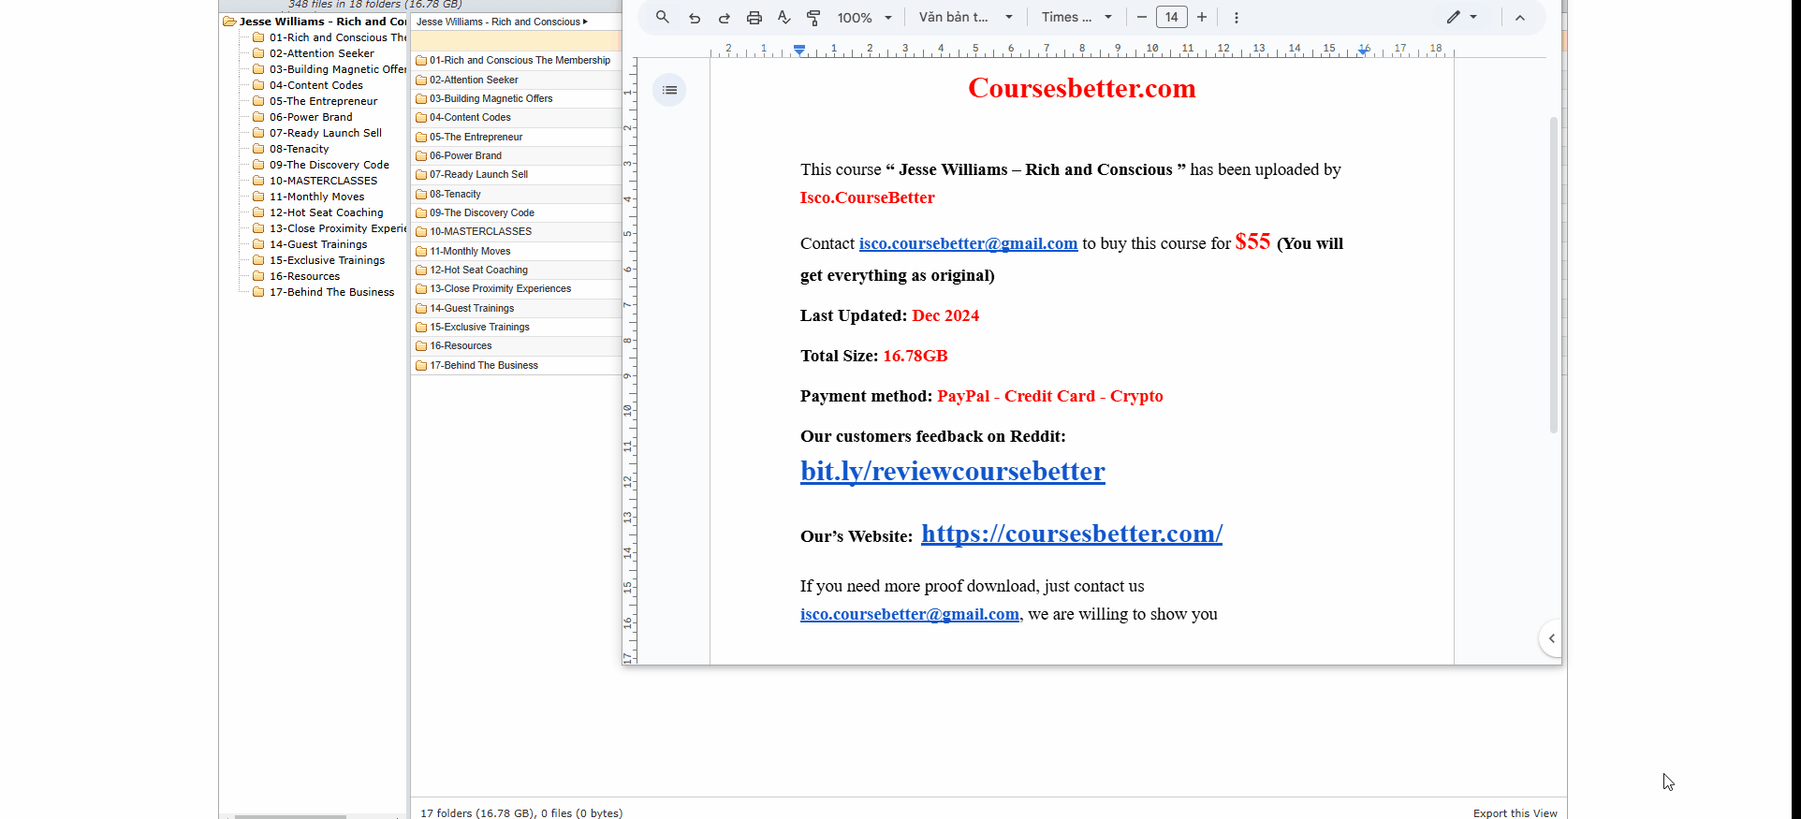Screen dimensions: 1801x819
Task: Open the paragraph style dropdown
Action: click(x=965, y=17)
